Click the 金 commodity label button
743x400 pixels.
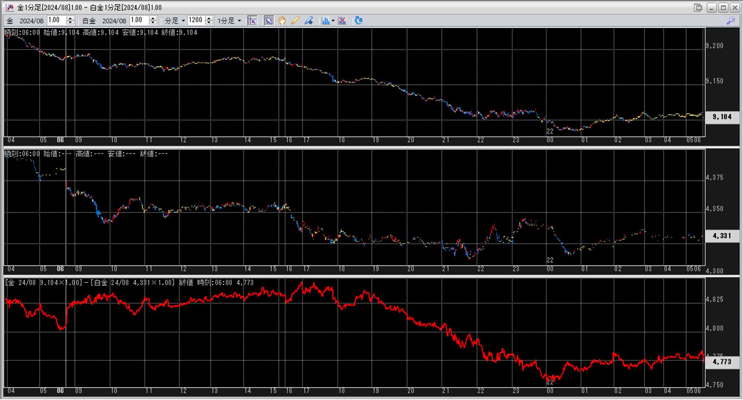[10, 21]
